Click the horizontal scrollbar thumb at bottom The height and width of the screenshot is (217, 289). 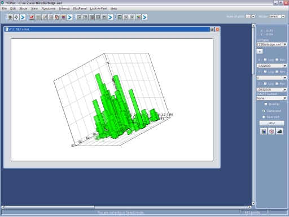click(50, 207)
